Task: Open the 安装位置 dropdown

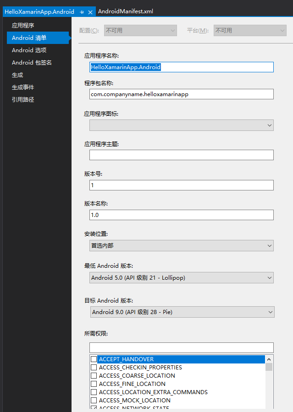Action: pos(182,246)
